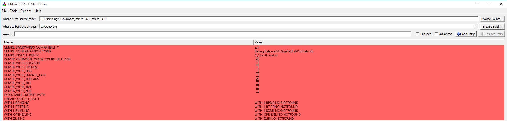Open the Tools menu
The height and width of the screenshot is (121, 507).
pyautogui.click(x=13, y=11)
